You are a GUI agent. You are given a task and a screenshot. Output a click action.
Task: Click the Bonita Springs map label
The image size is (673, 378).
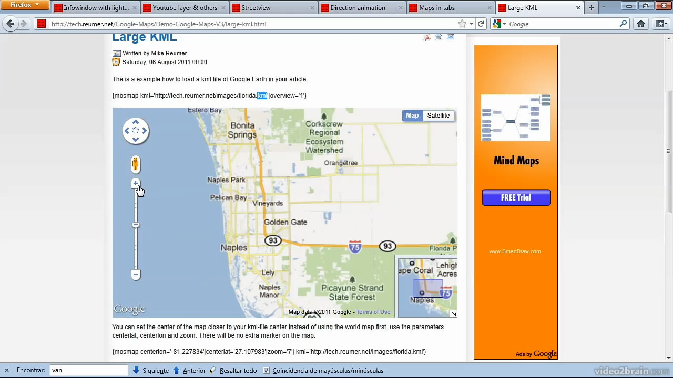click(x=242, y=130)
